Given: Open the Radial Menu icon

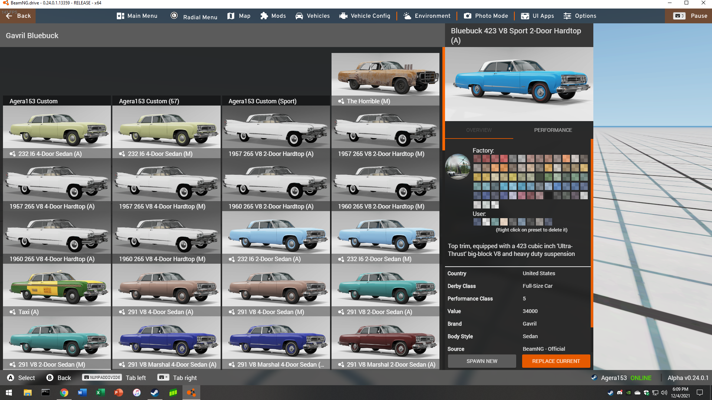Looking at the screenshot, I should (174, 16).
